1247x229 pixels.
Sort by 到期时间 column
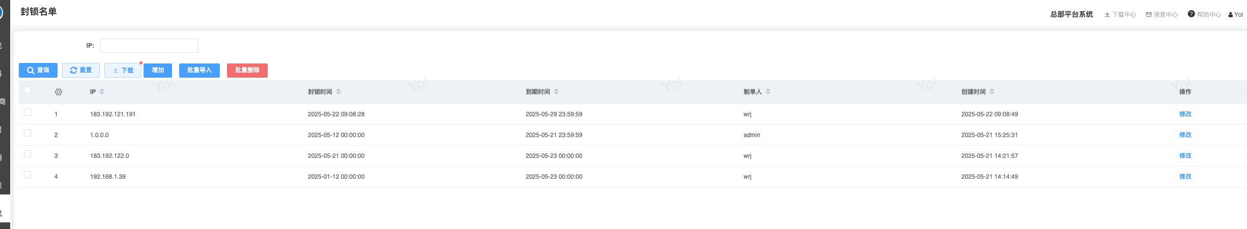click(556, 92)
